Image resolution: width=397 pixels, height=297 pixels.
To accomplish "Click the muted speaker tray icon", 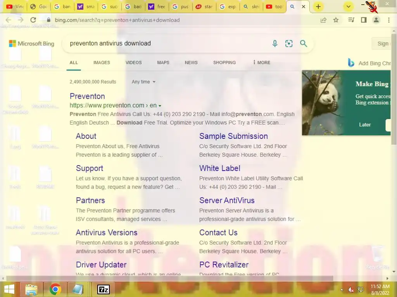I will click(350, 290).
